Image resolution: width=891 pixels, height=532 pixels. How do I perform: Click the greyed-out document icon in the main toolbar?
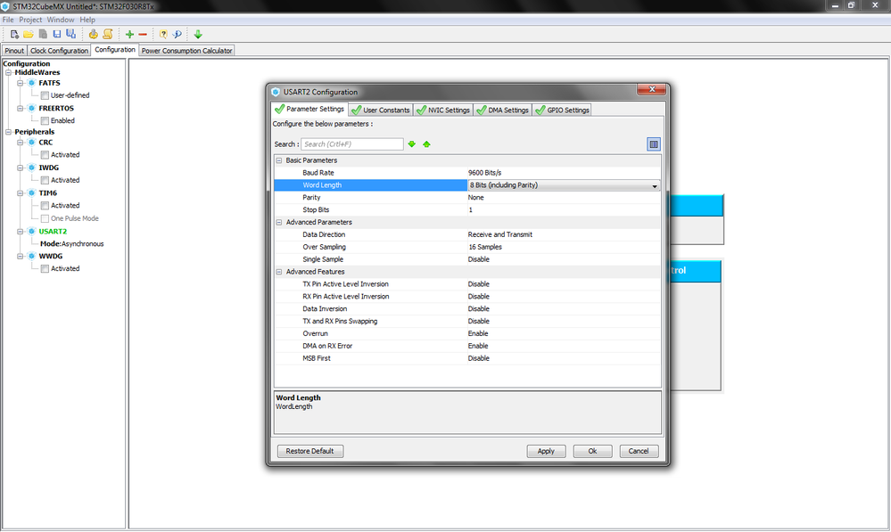pyautogui.click(x=43, y=34)
